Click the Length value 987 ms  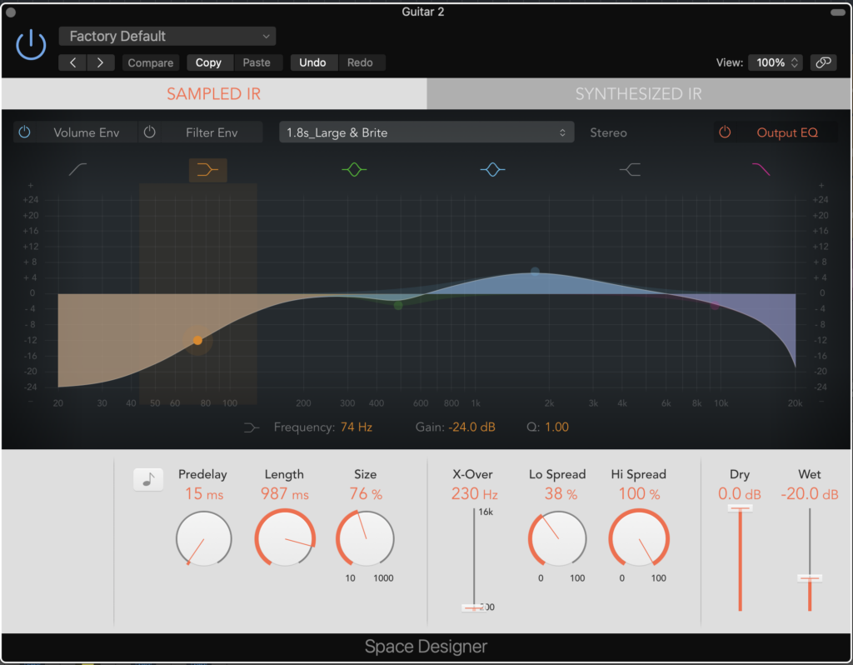click(285, 494)
